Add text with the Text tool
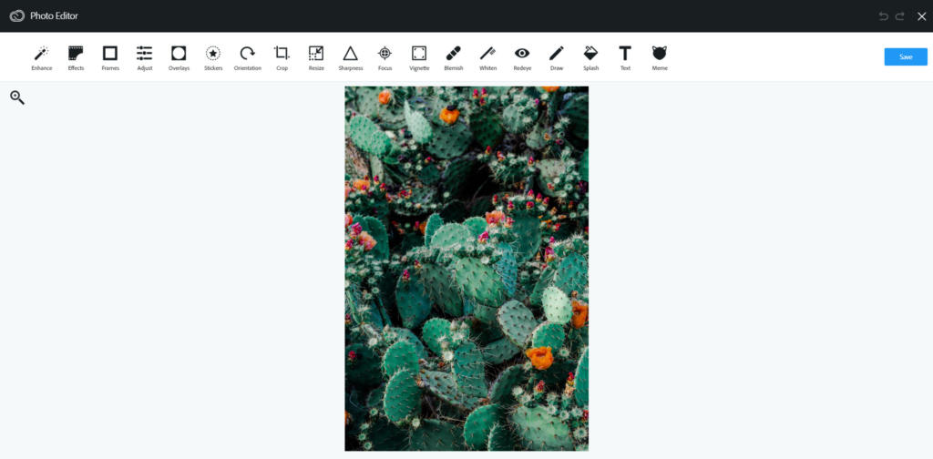Viewport: 933px width, 459px height. (x=625, y=58)
